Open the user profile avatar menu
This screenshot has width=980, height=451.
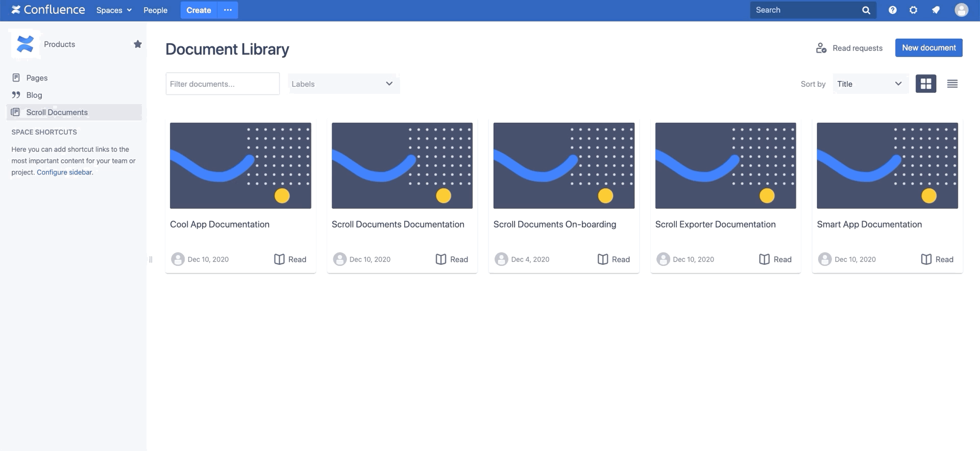pyautogui.click(x=961, y=10)
